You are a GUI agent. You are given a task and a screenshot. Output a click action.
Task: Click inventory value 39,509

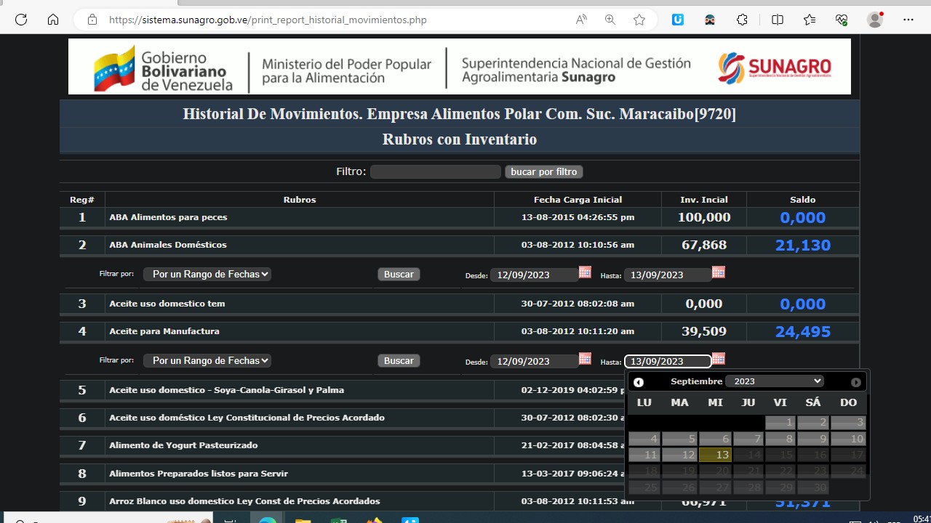pos(704,331)
